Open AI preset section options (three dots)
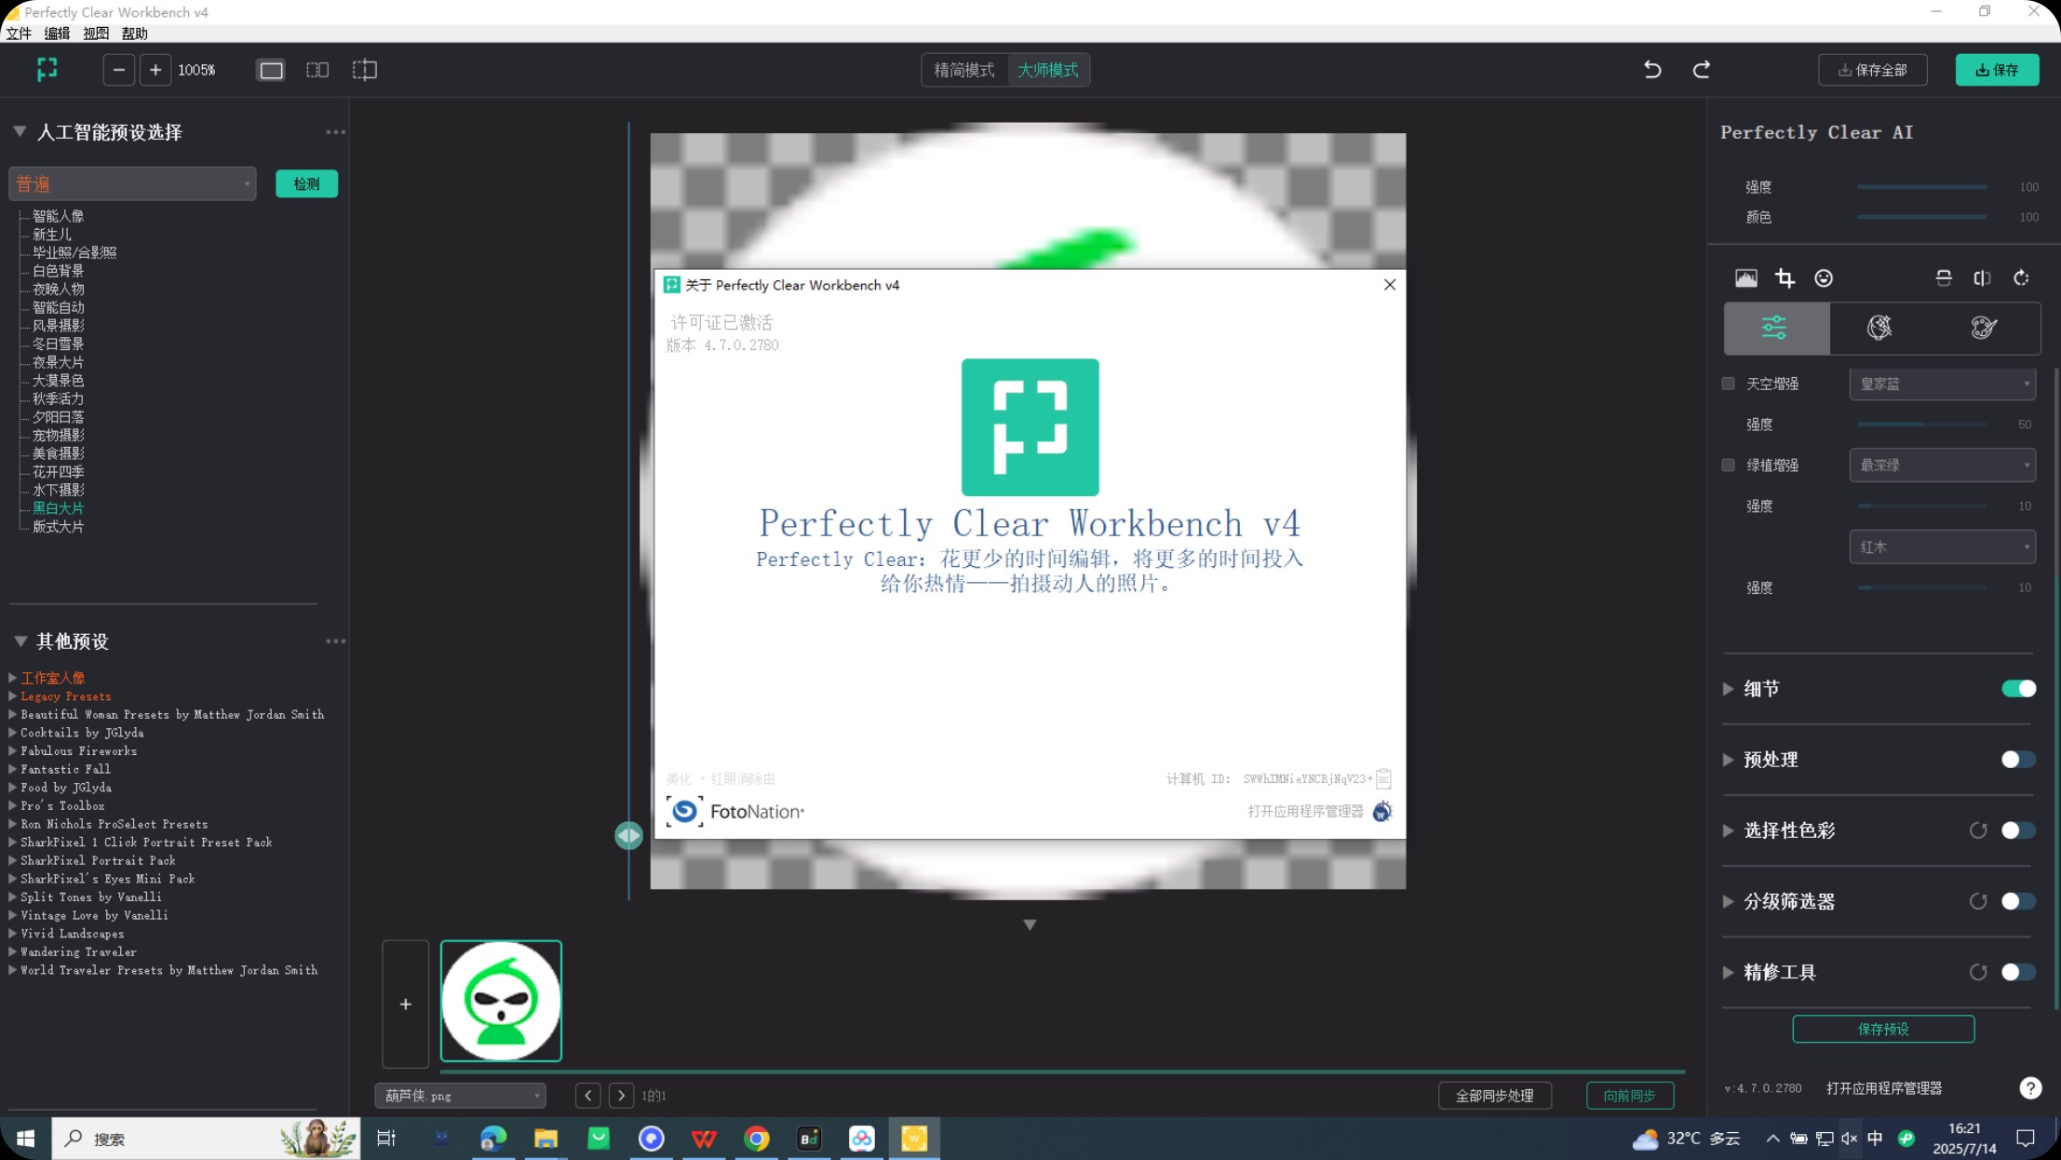 (x=335, y=132)
